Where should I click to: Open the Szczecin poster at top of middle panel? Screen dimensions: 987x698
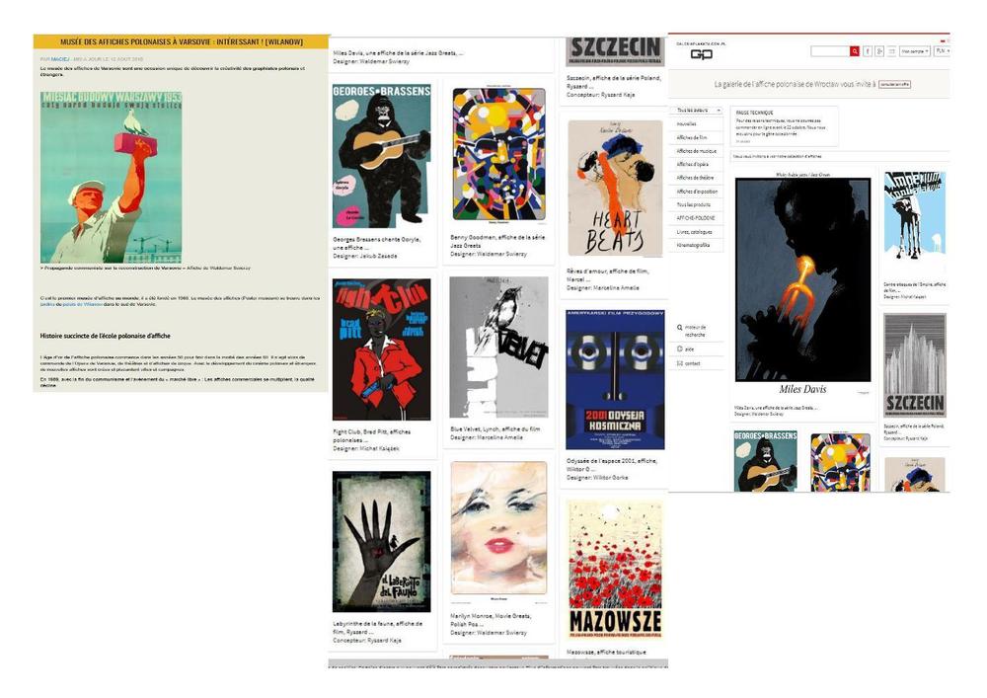615,51
